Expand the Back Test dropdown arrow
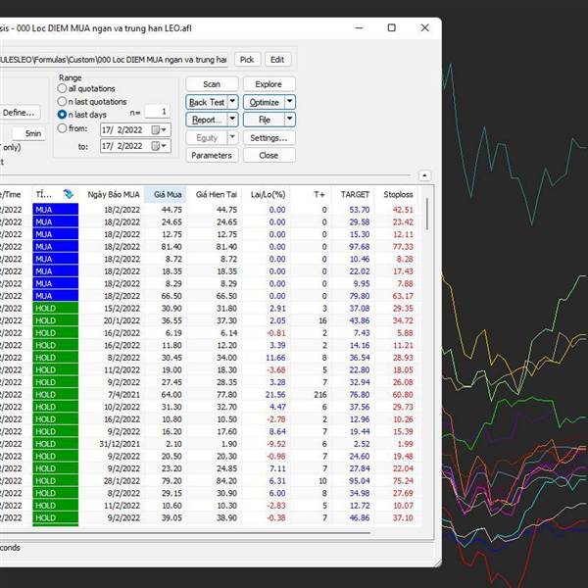Screen dimensions: 588x588 coord(232,102)
